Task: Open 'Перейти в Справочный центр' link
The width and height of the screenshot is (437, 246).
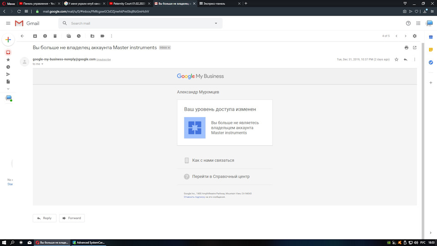Action: point(221,177)
